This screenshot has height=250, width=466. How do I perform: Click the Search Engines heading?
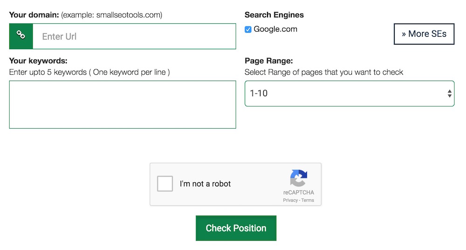coord(274,15)
